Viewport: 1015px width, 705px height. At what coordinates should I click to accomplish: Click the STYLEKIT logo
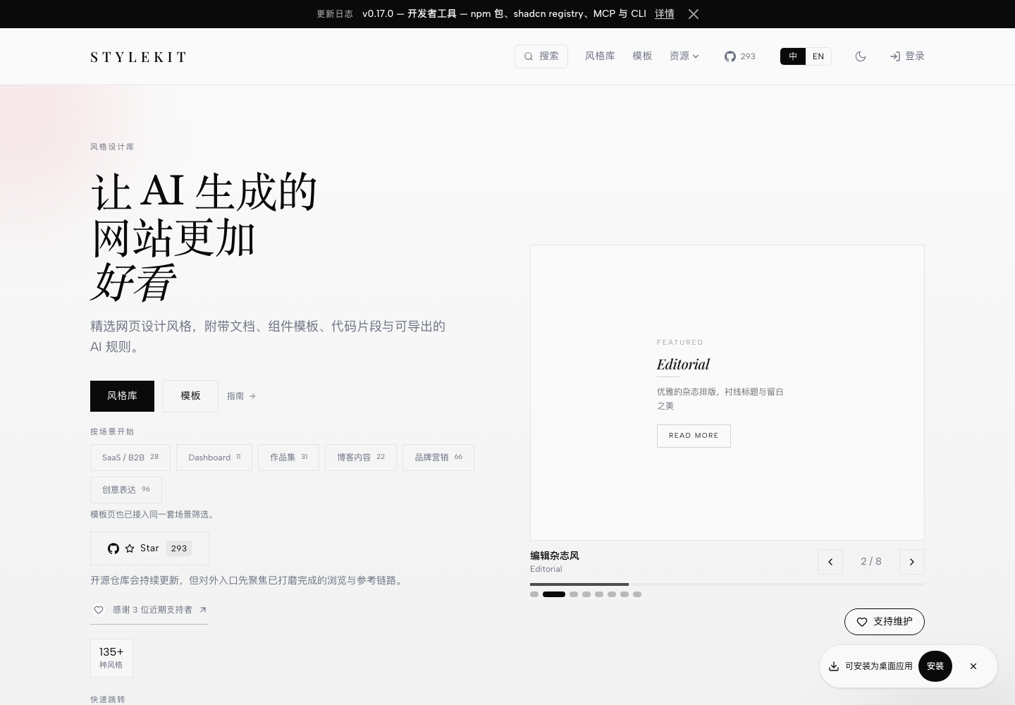(139, 56)
